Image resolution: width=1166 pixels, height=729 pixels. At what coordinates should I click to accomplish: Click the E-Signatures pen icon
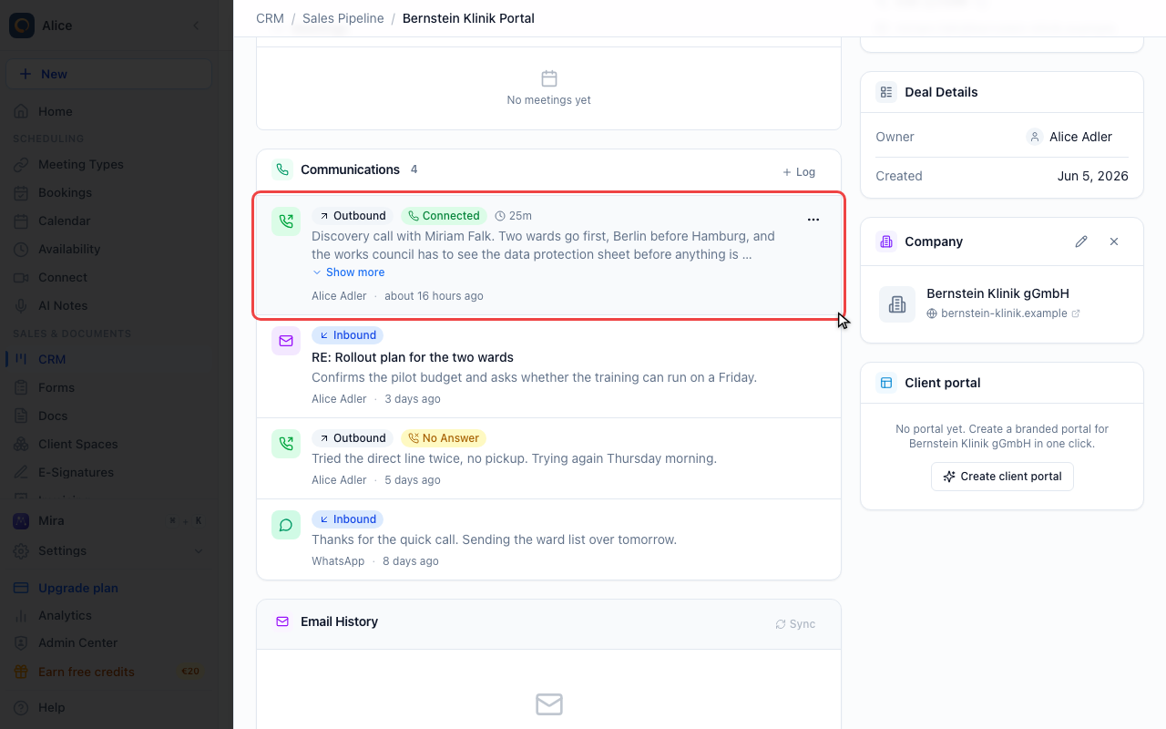21,472
